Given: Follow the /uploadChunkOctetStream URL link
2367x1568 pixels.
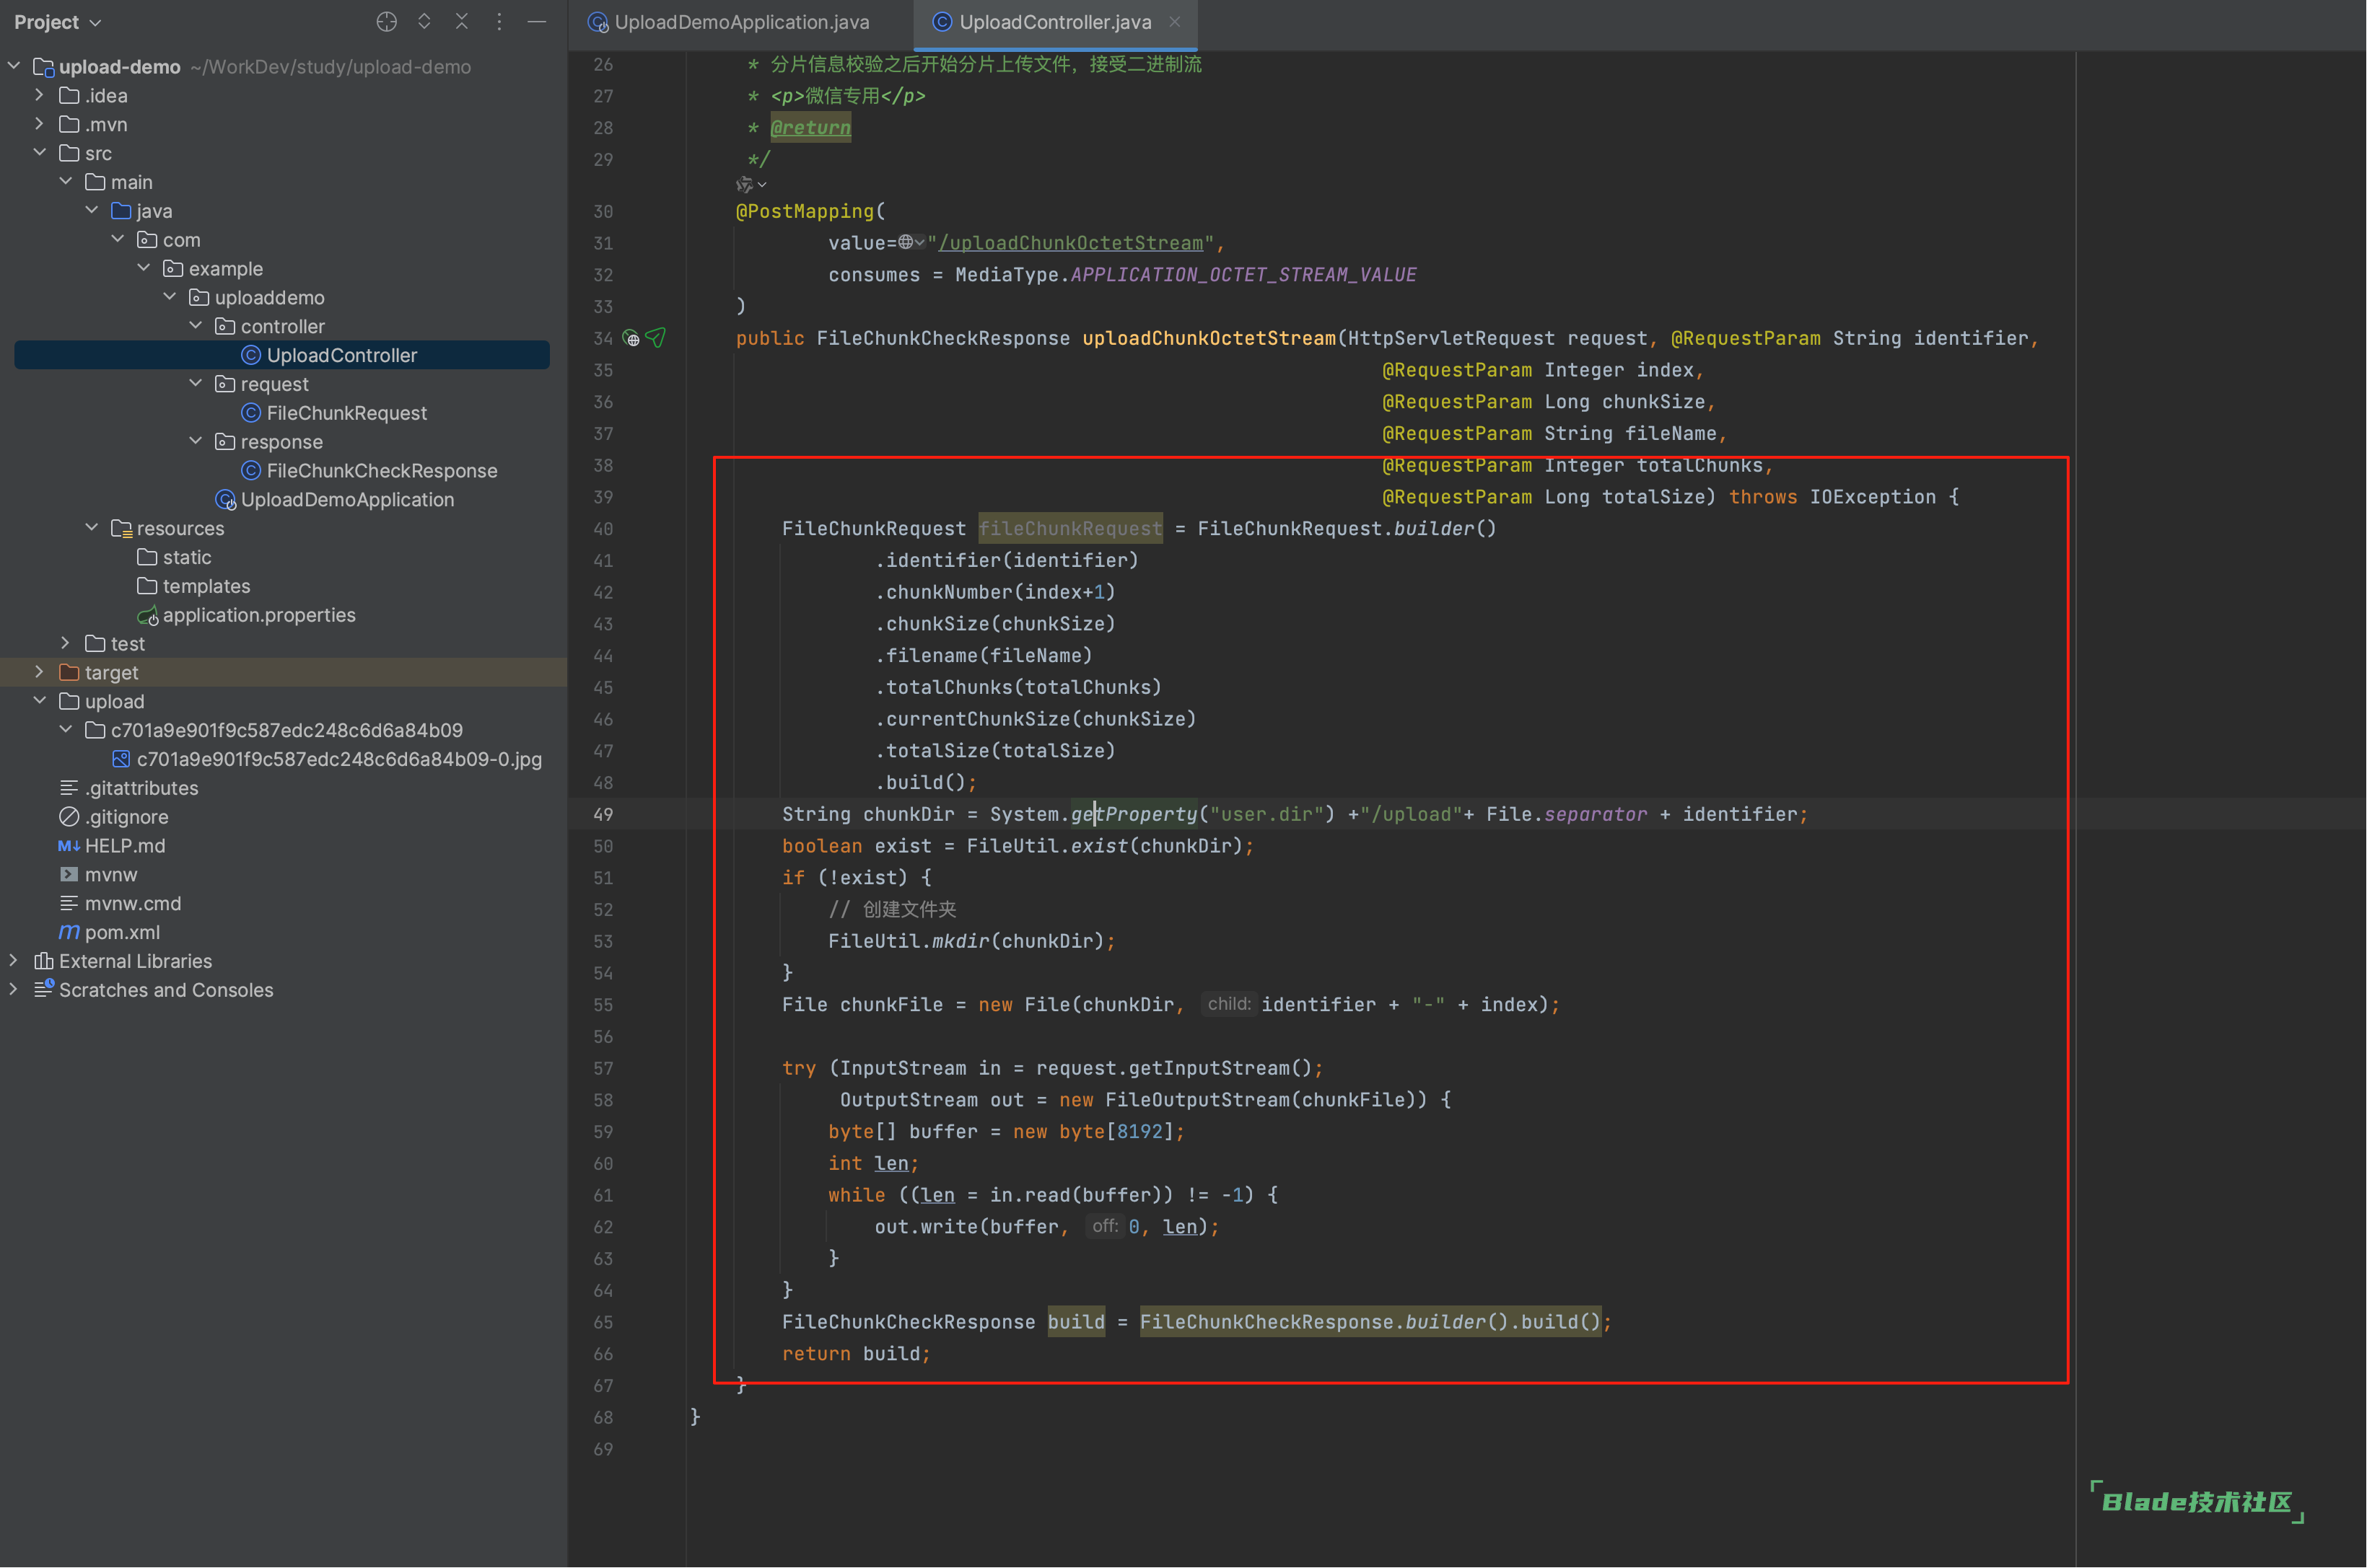Looking at the screenshot, I should coord(1070,243).
